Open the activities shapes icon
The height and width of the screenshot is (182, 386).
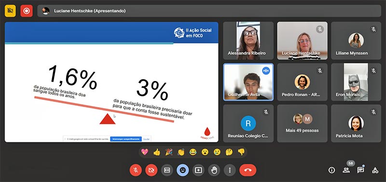(375, 170)
